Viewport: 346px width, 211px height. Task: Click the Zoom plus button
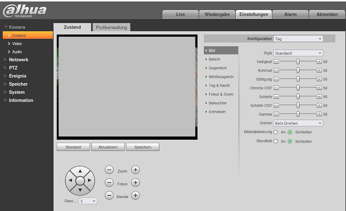pos(135,170)
